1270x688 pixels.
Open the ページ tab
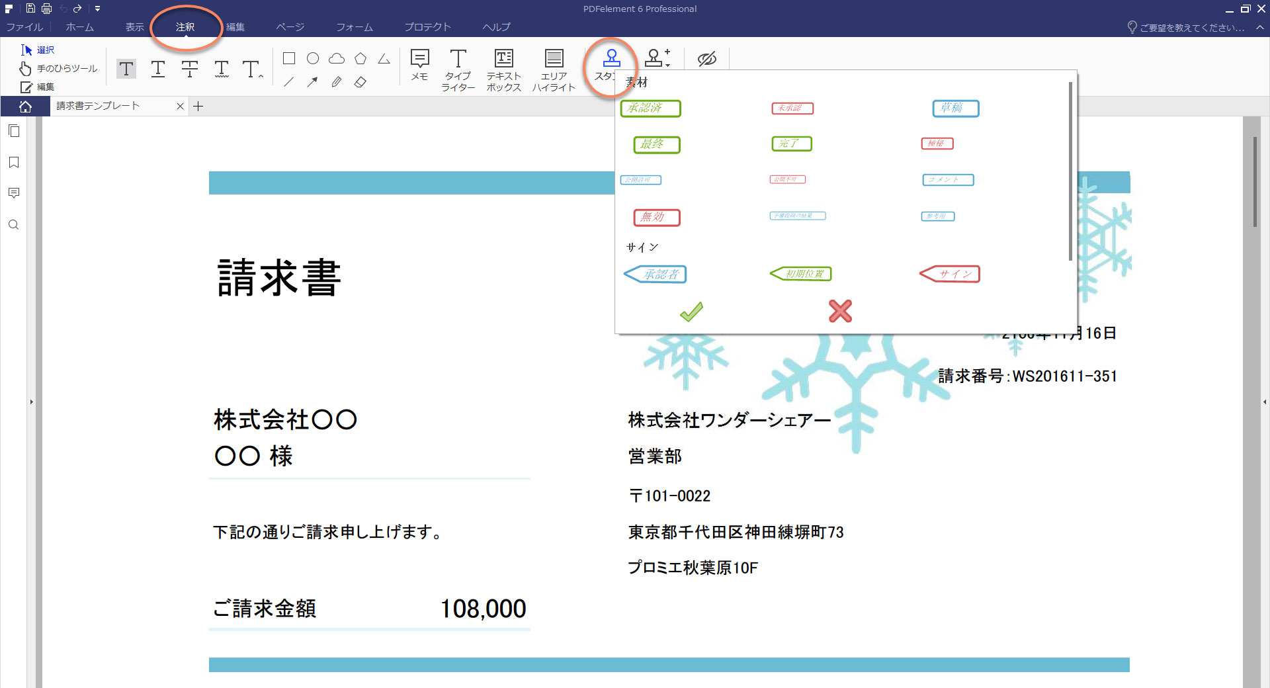click(x=290, y=27)
